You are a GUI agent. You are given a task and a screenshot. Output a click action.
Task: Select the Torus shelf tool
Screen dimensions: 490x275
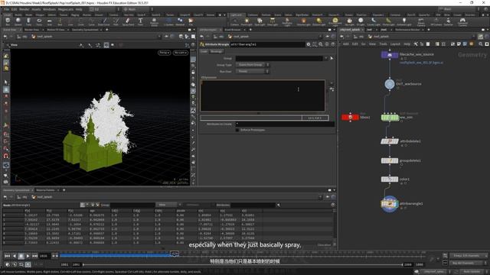[39, 21]
